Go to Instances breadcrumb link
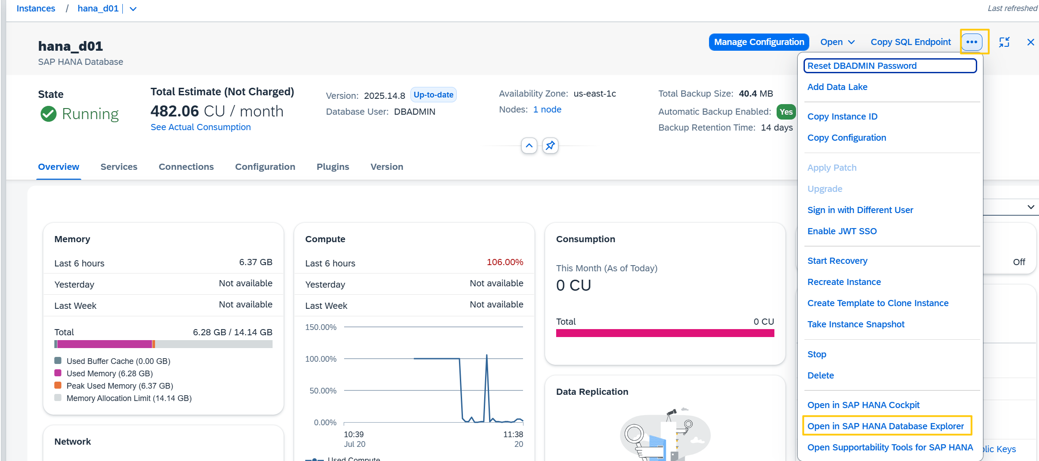 pos(36,8)
